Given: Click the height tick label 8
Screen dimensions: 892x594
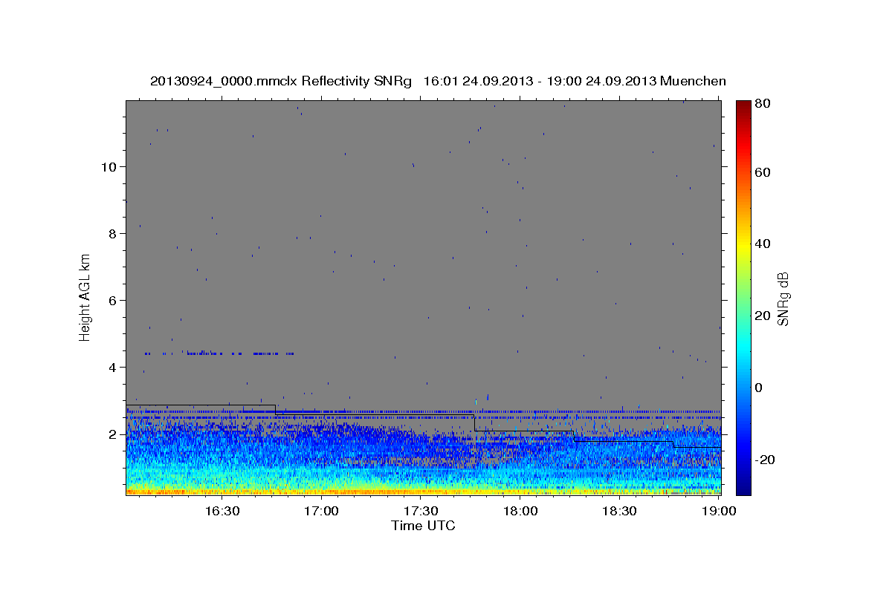Looking at the screenshot, I should point(111,233).
